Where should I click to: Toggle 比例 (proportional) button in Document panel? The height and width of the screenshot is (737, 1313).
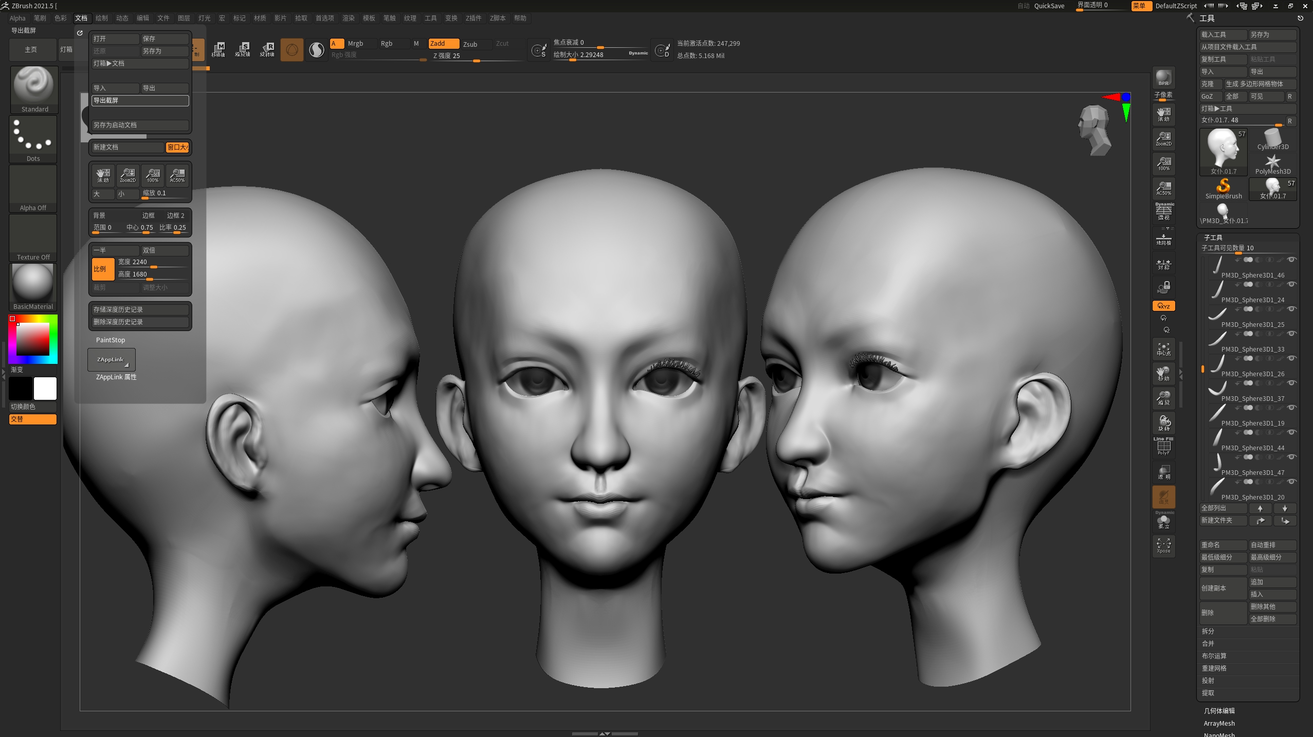click(103, 269)
